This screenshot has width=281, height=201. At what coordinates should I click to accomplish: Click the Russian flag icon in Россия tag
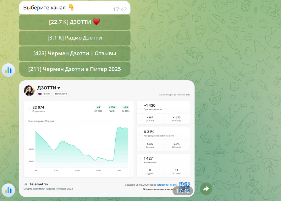click(40, 94)
